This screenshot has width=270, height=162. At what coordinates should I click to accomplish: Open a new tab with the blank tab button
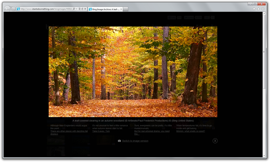click(x=125, y=9)
